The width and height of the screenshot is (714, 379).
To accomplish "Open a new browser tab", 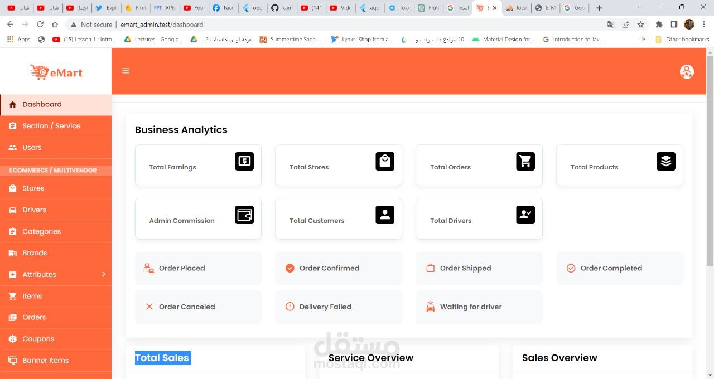I will (599, 8).
